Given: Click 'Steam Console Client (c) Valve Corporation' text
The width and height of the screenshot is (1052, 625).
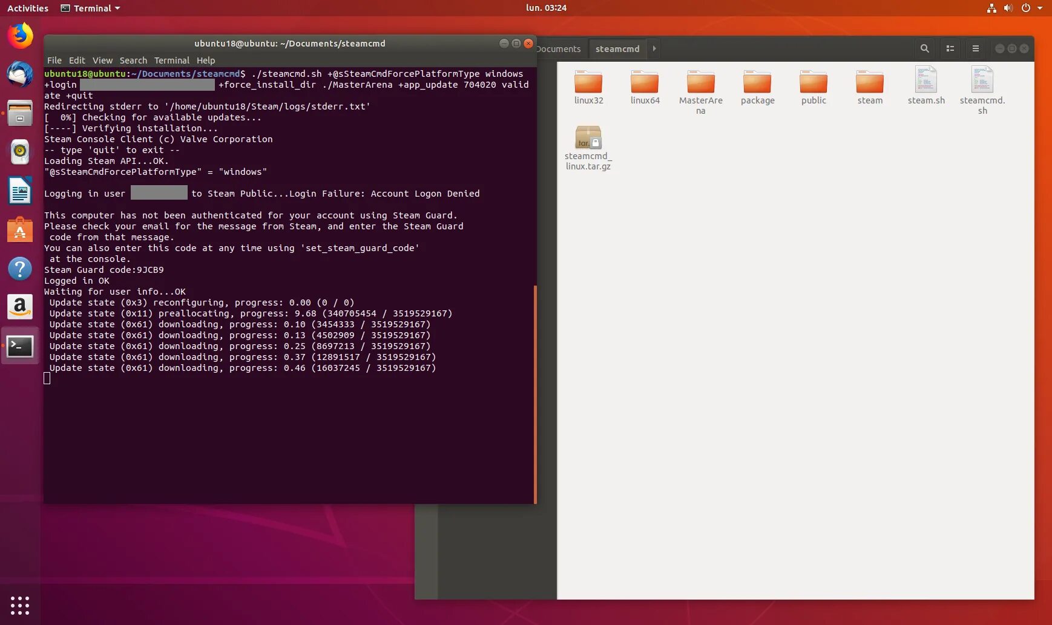Looking at the screenshot, I should [159, 139].
